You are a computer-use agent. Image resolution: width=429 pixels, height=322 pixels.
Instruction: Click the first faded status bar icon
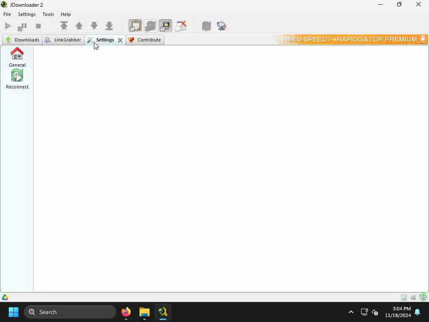tap(404, 297)
